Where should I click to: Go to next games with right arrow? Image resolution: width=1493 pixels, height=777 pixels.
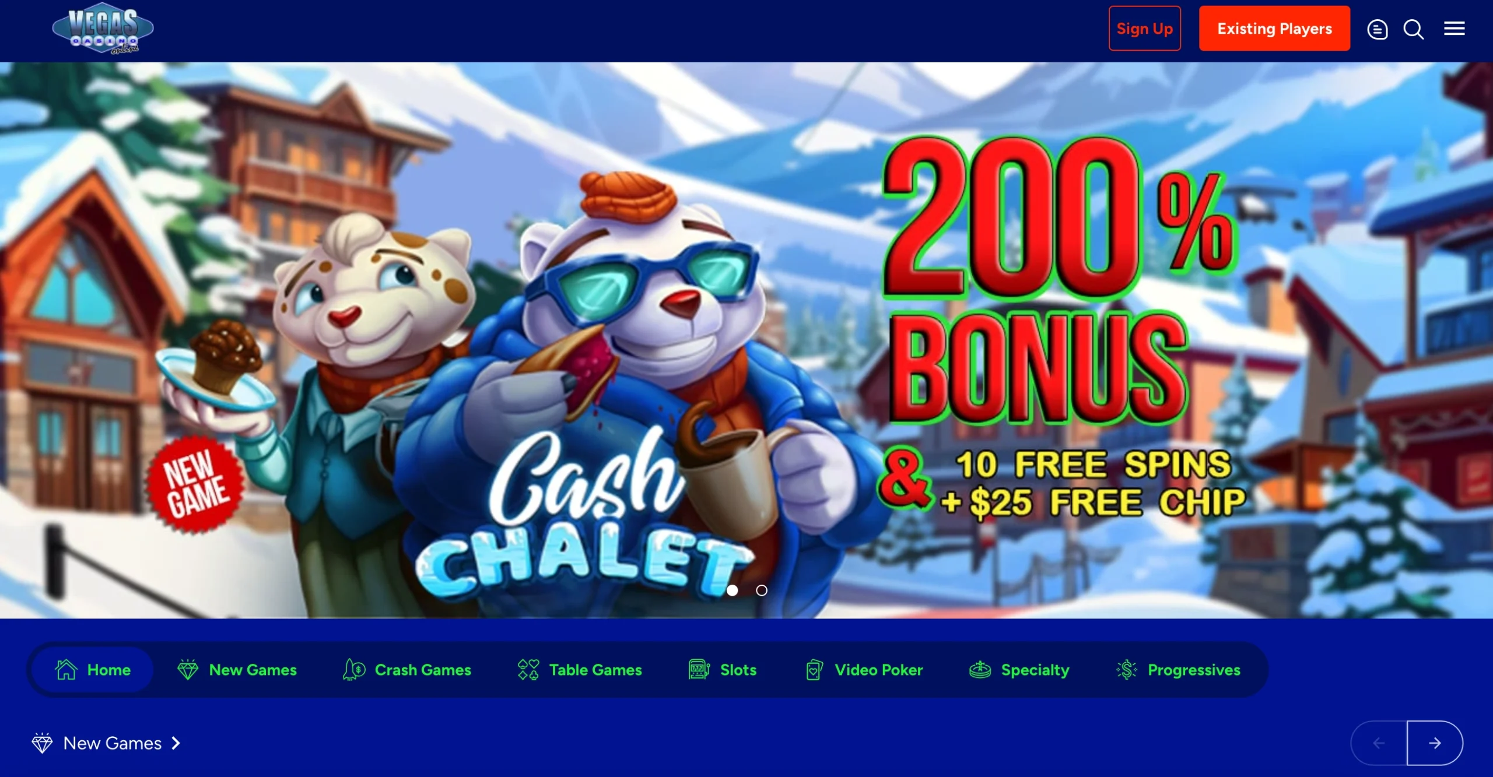(x=1435, y=743)
